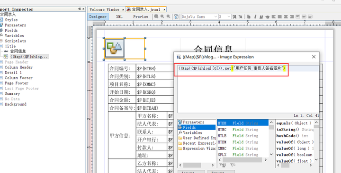Close the Welcome Window tab
The height and width of the screenshot is (173, 341).
123,10
